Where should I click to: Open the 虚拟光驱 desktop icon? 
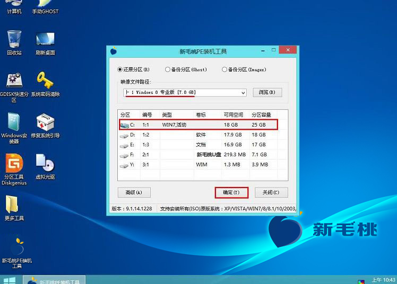click(45, 167)
